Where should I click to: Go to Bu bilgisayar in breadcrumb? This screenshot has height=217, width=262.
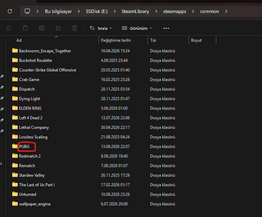tap(58, 11)
